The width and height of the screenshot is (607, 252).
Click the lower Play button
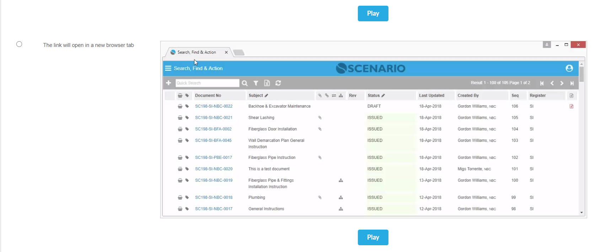pos(373,237)
